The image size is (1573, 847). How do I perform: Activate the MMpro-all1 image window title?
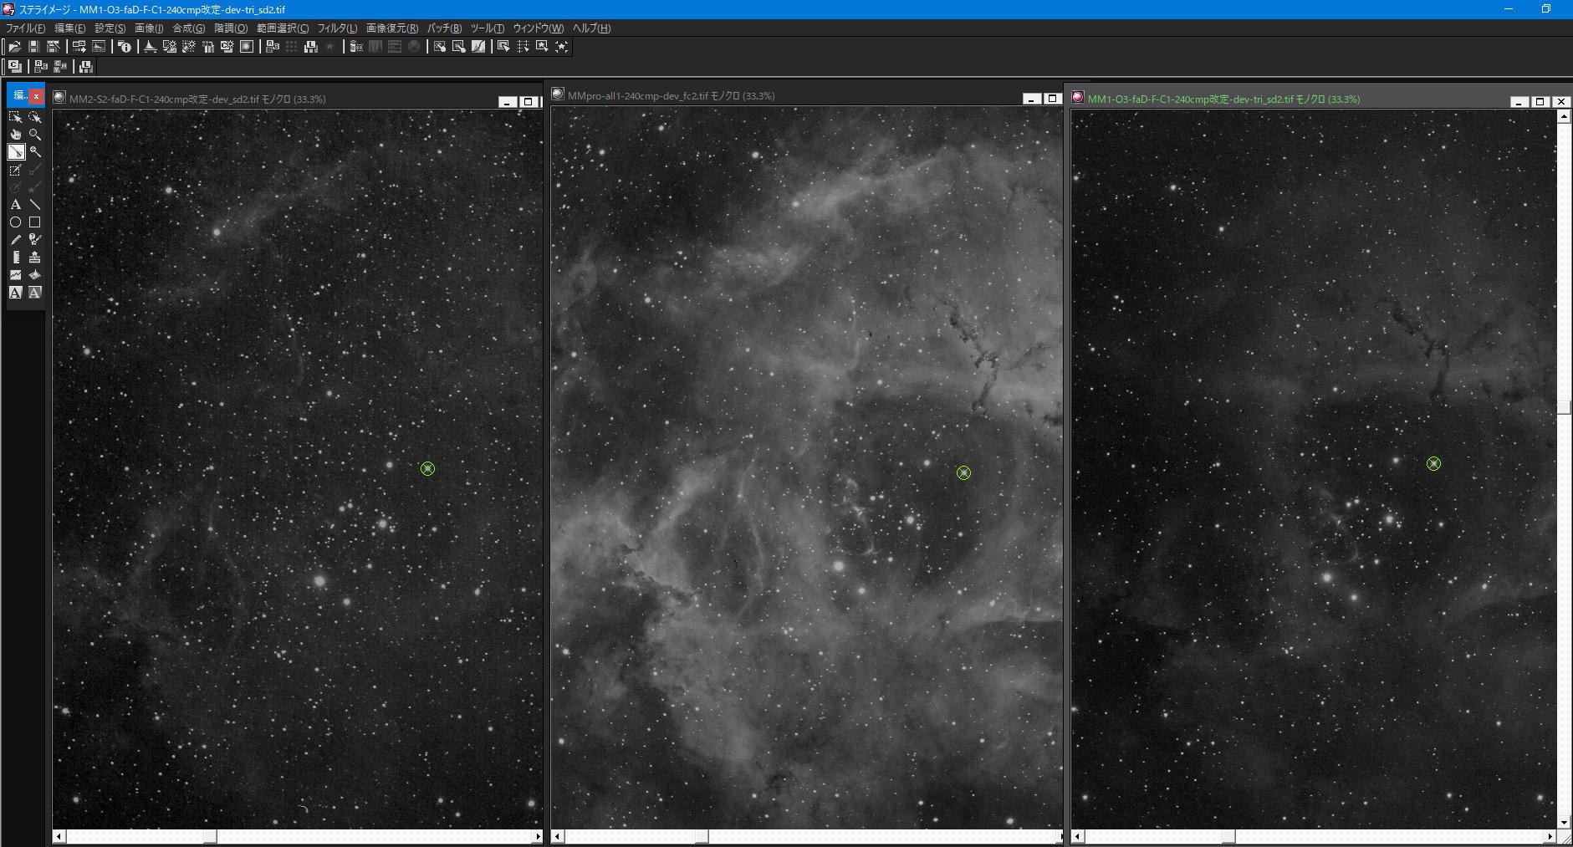(x=671, y=95)
